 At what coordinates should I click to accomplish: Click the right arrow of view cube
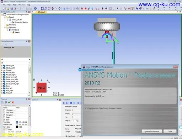(49, 88)
